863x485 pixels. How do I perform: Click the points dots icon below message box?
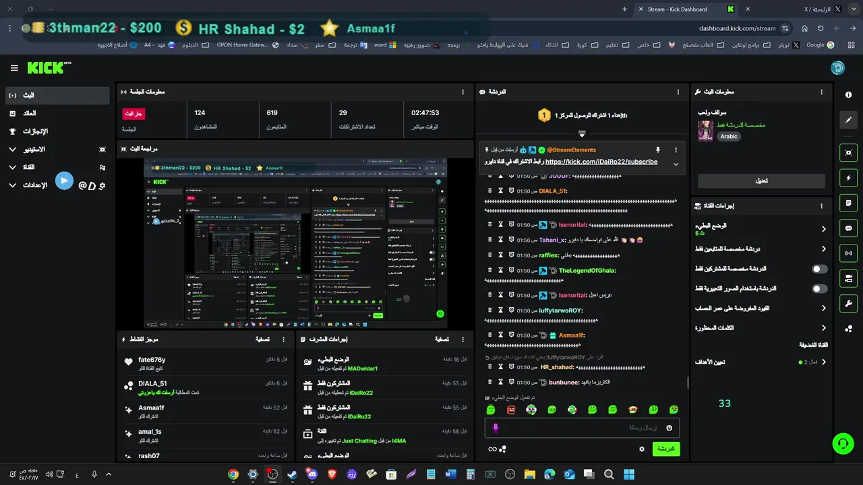pyautogui.click(x=503, y=449)
